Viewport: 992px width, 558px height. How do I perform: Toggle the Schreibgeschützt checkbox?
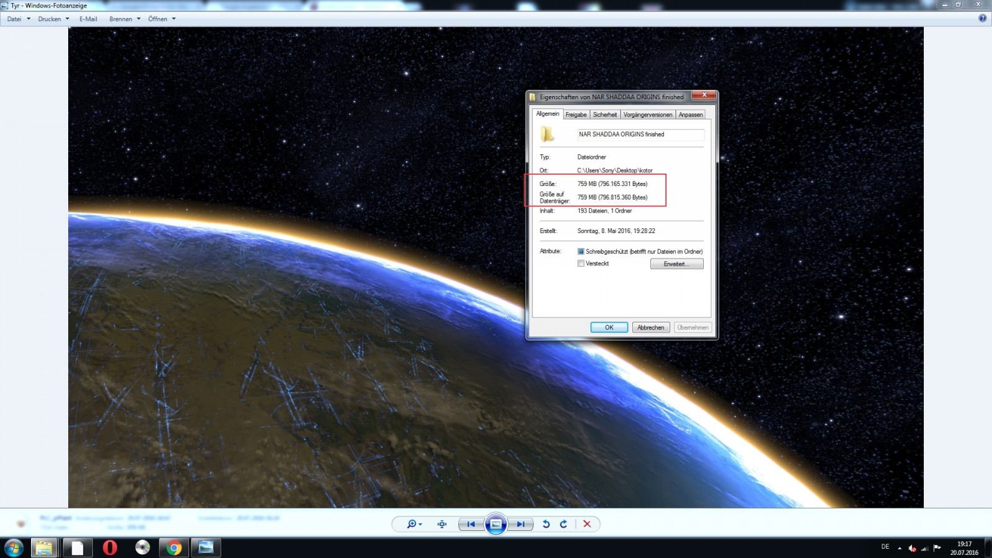point(581,252)
